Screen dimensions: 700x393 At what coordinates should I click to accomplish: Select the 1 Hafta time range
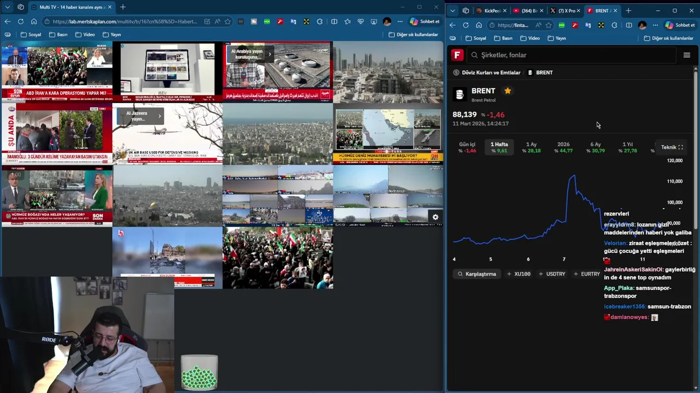499,147
